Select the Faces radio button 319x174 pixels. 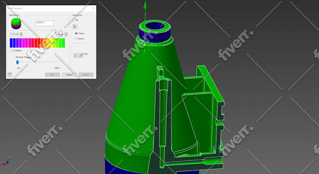point(76,33)
